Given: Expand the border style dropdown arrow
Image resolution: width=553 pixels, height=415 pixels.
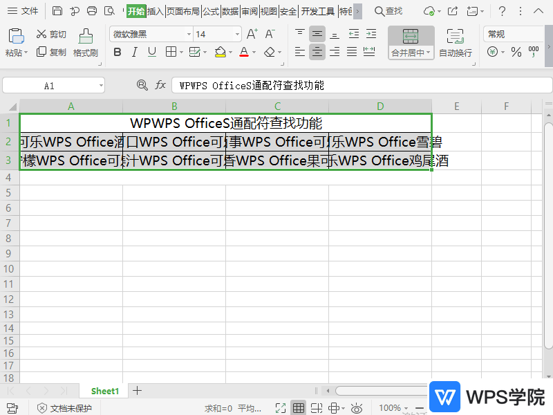Looking at the screenshot, I should (x=181, y=53).
